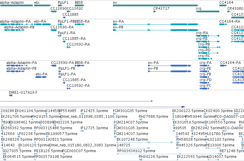Screen dimensions: 244x161
Task: Select the ex-PB CDS label
Action: click(x=153, y=68)
